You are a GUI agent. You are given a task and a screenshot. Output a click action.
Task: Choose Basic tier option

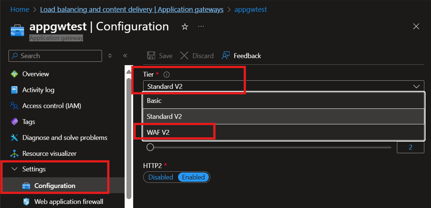pos(283,101)
